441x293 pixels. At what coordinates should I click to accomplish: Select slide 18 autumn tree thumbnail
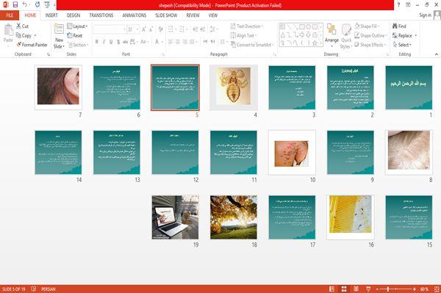234,217
